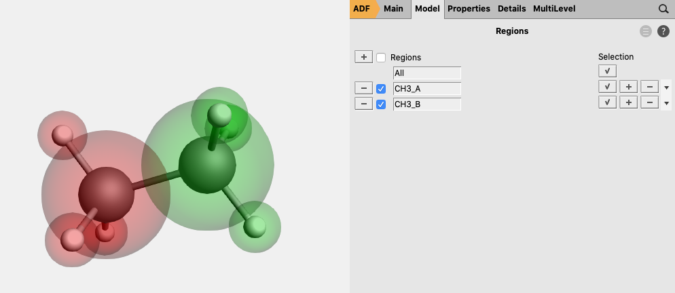Image resolution: width=675 pixels, height=293 pixels.
Task: Select atoms in CH3_A region checkmark
Action: click(607, 87)
